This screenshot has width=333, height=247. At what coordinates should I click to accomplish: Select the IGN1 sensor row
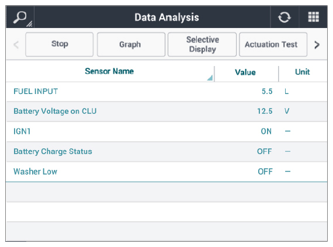pos(166,131)
